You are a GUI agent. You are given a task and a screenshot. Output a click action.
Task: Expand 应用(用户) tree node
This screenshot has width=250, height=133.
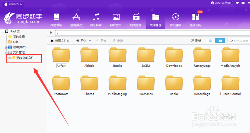6,47
